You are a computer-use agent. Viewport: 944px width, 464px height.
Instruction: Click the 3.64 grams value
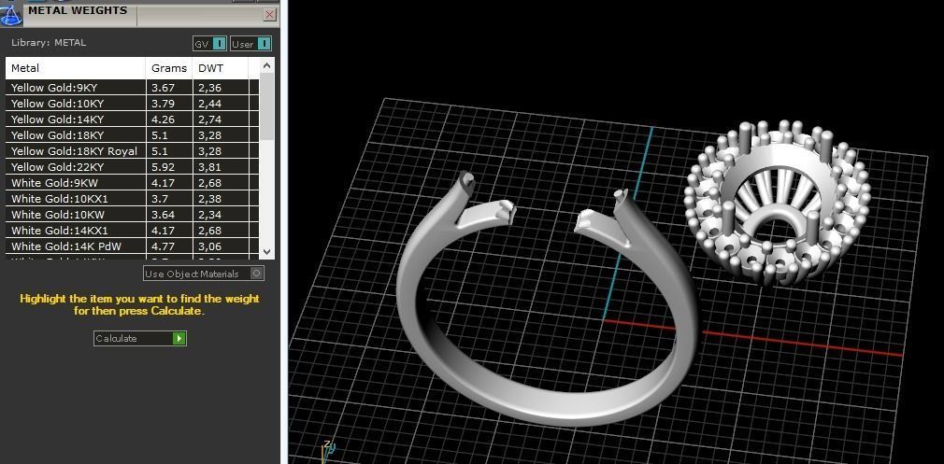[164, 215]
